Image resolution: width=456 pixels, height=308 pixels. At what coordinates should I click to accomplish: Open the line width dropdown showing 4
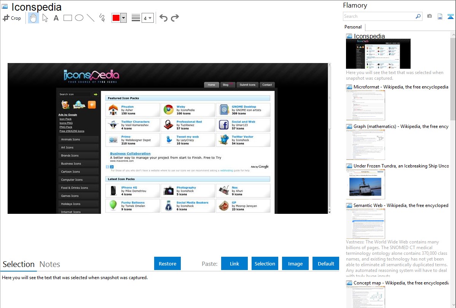click(x=148, y=18)
